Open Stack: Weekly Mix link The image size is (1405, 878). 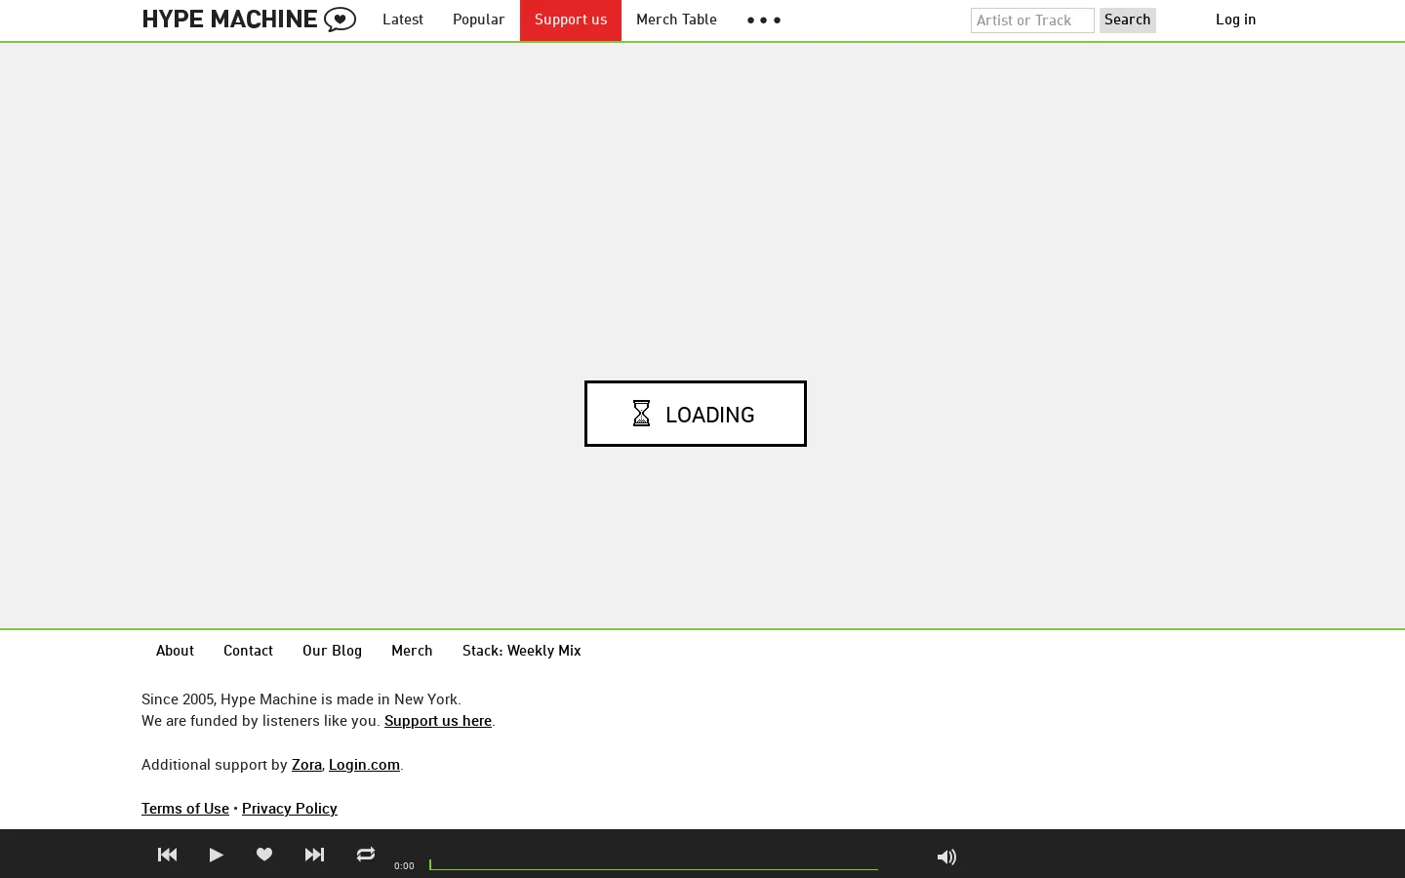pos(521,651)
